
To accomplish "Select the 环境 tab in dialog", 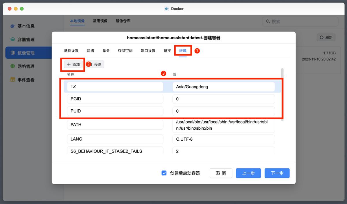I will click(x=183, y=51).
